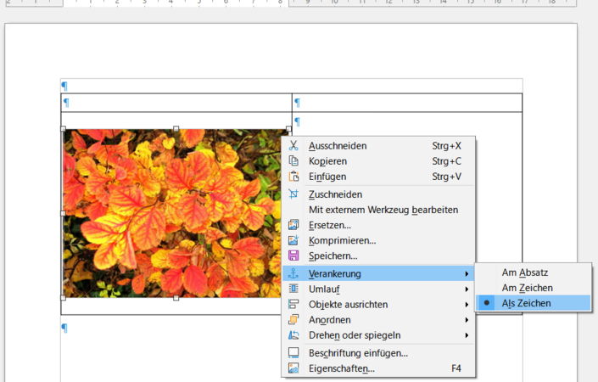Screen dimensions: 598x382
Task: Expand the Anordnen submenu arrow
Action: 467,320
